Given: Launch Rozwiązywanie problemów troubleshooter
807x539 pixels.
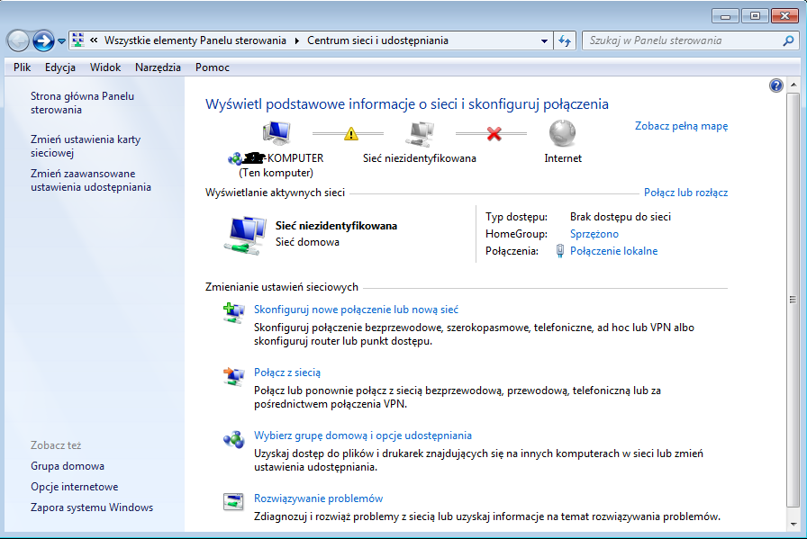Looking at the screenshot, I should 318,499.
